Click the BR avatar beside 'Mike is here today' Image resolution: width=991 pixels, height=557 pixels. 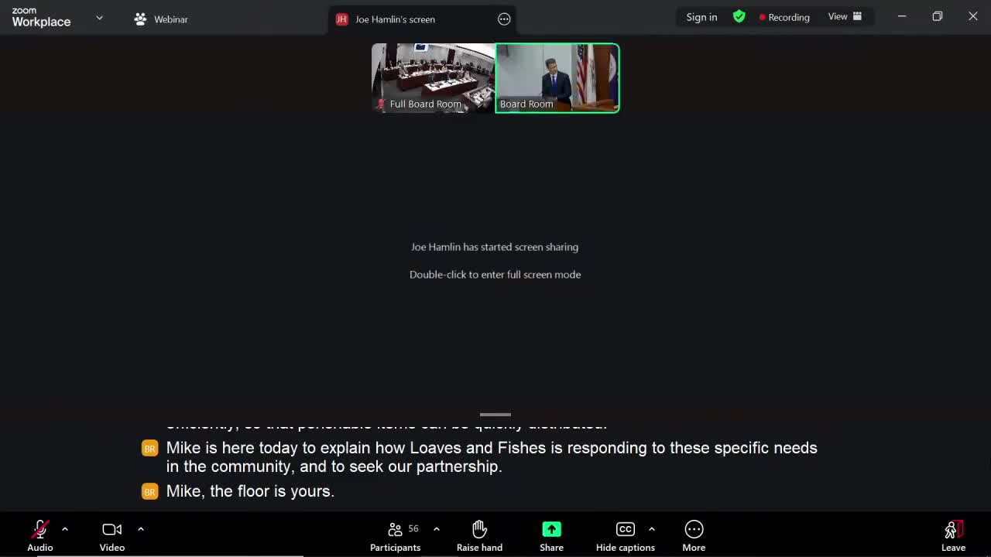tap(149, 448)
